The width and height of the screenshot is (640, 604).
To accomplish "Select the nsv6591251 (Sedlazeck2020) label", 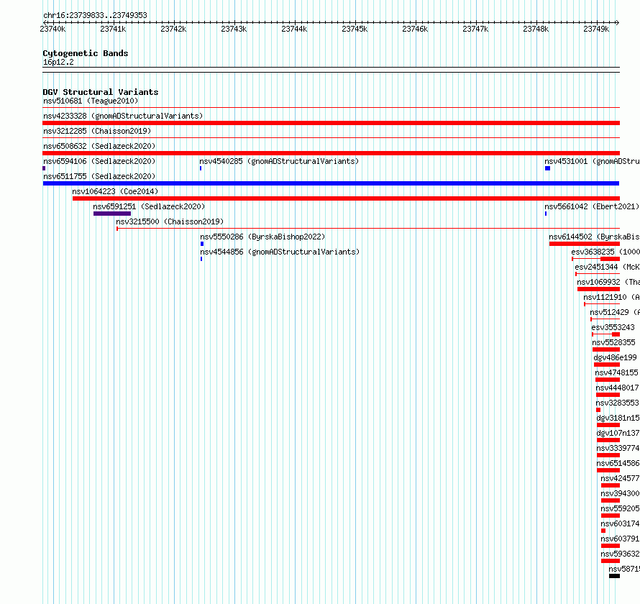I will pyautogui.click(x=149, y=206).
